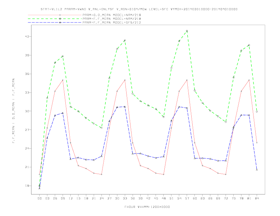Click x-axis tick label 12
The height and width of the screenshot is (216, 280).
pos(71,198)
